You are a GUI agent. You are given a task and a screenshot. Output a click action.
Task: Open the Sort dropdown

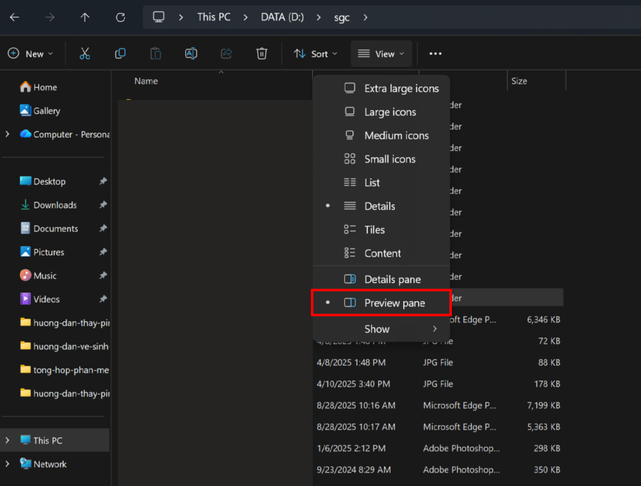point(315,53)
